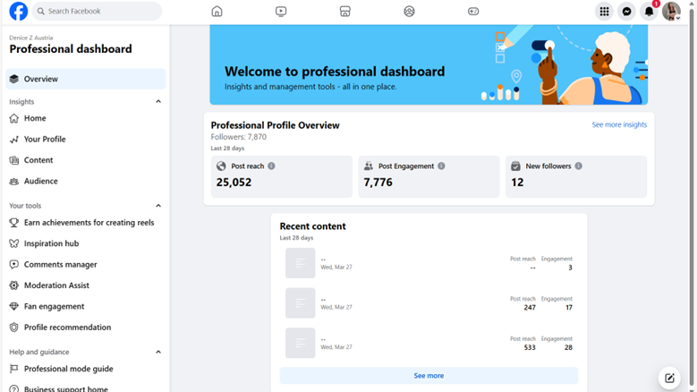Click the magnifier icon in search box

click(41, 11)
